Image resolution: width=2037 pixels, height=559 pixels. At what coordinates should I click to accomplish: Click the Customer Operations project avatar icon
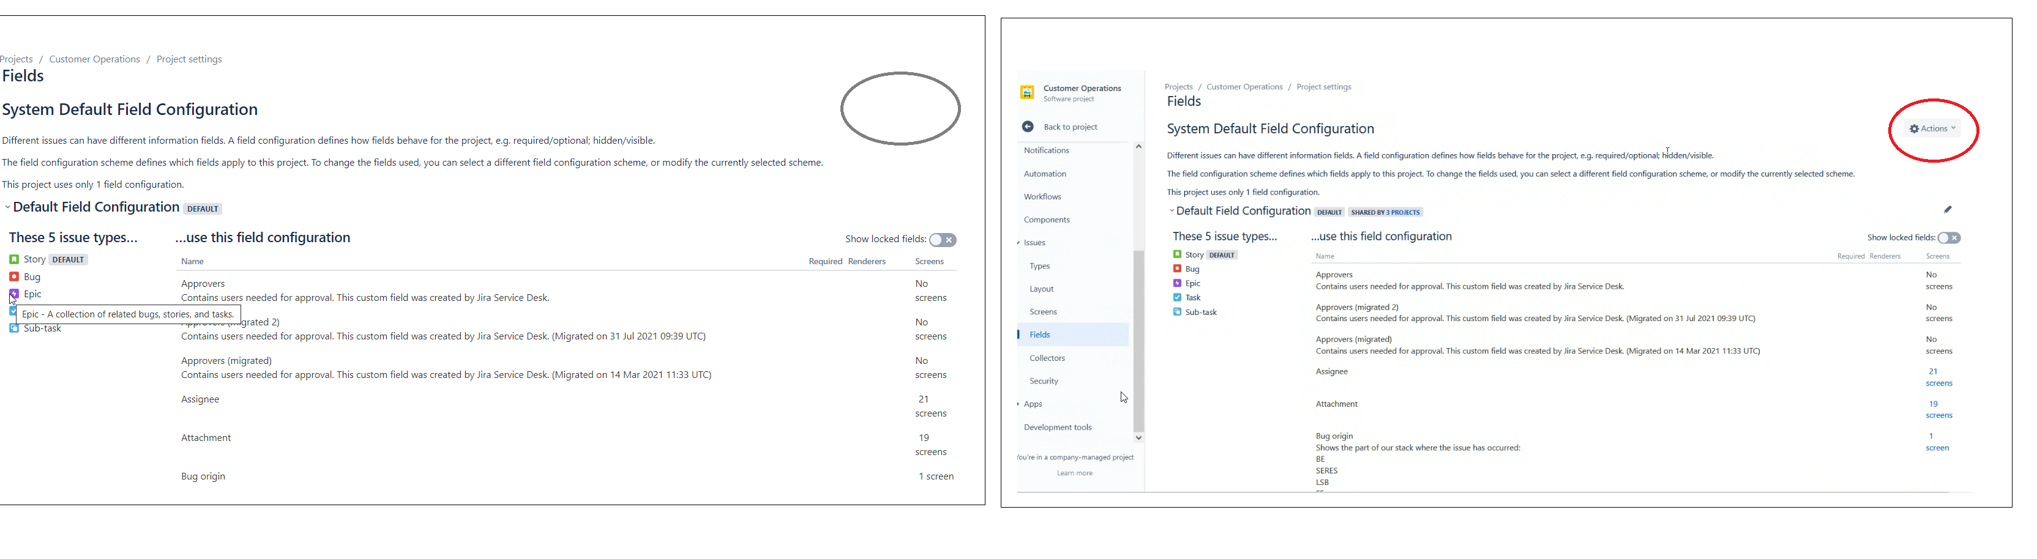pos(1027,92)
